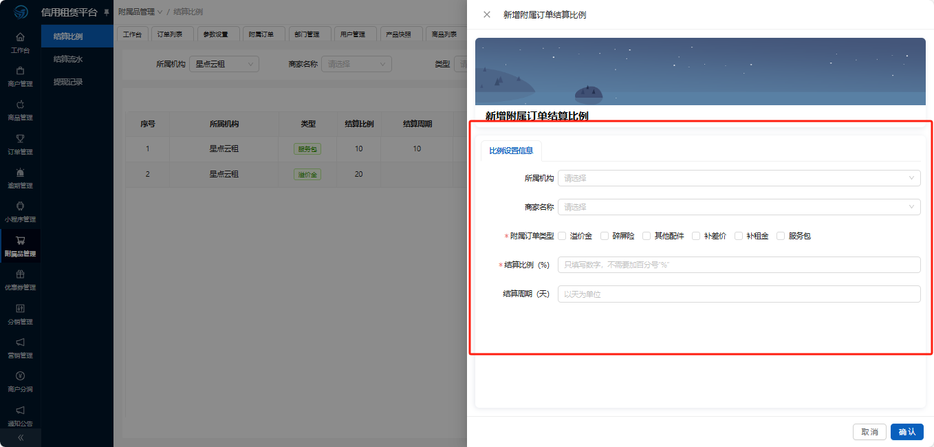The height and width of the screenshot is (447, 934).
Task: Close the 新增附属订单结算比例 drawer with X
Action: [x=487, y=14]
